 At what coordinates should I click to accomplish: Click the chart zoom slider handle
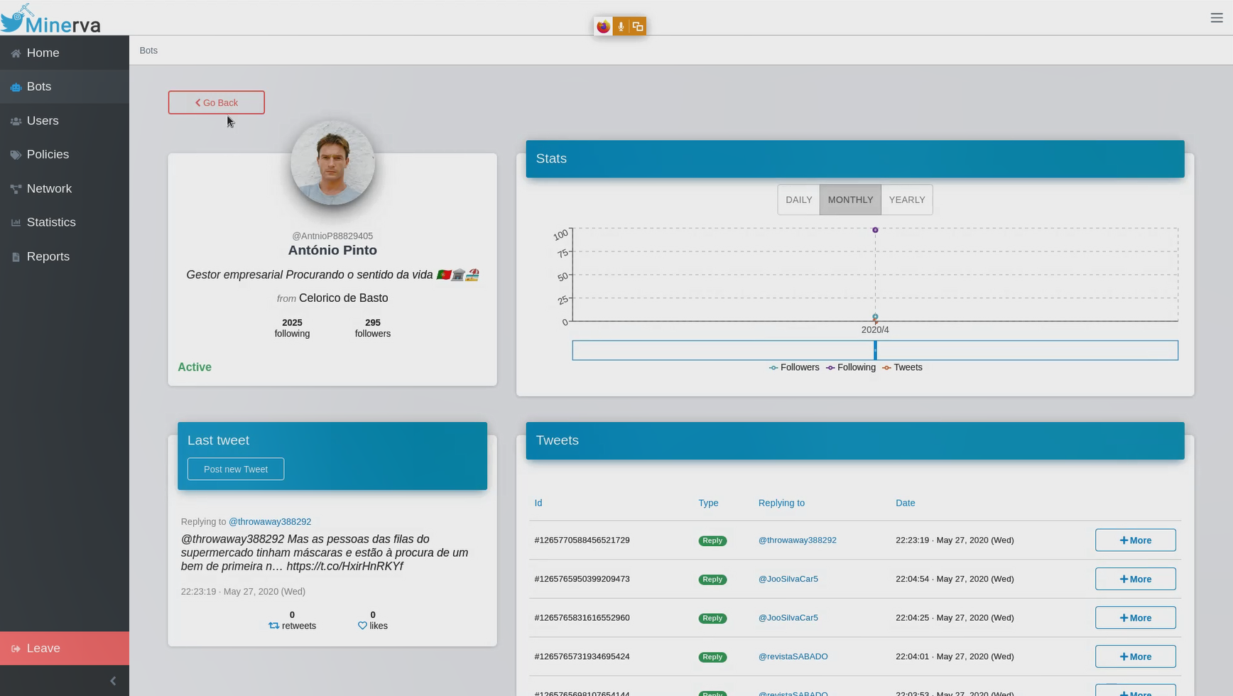click(x=875, y=350)
